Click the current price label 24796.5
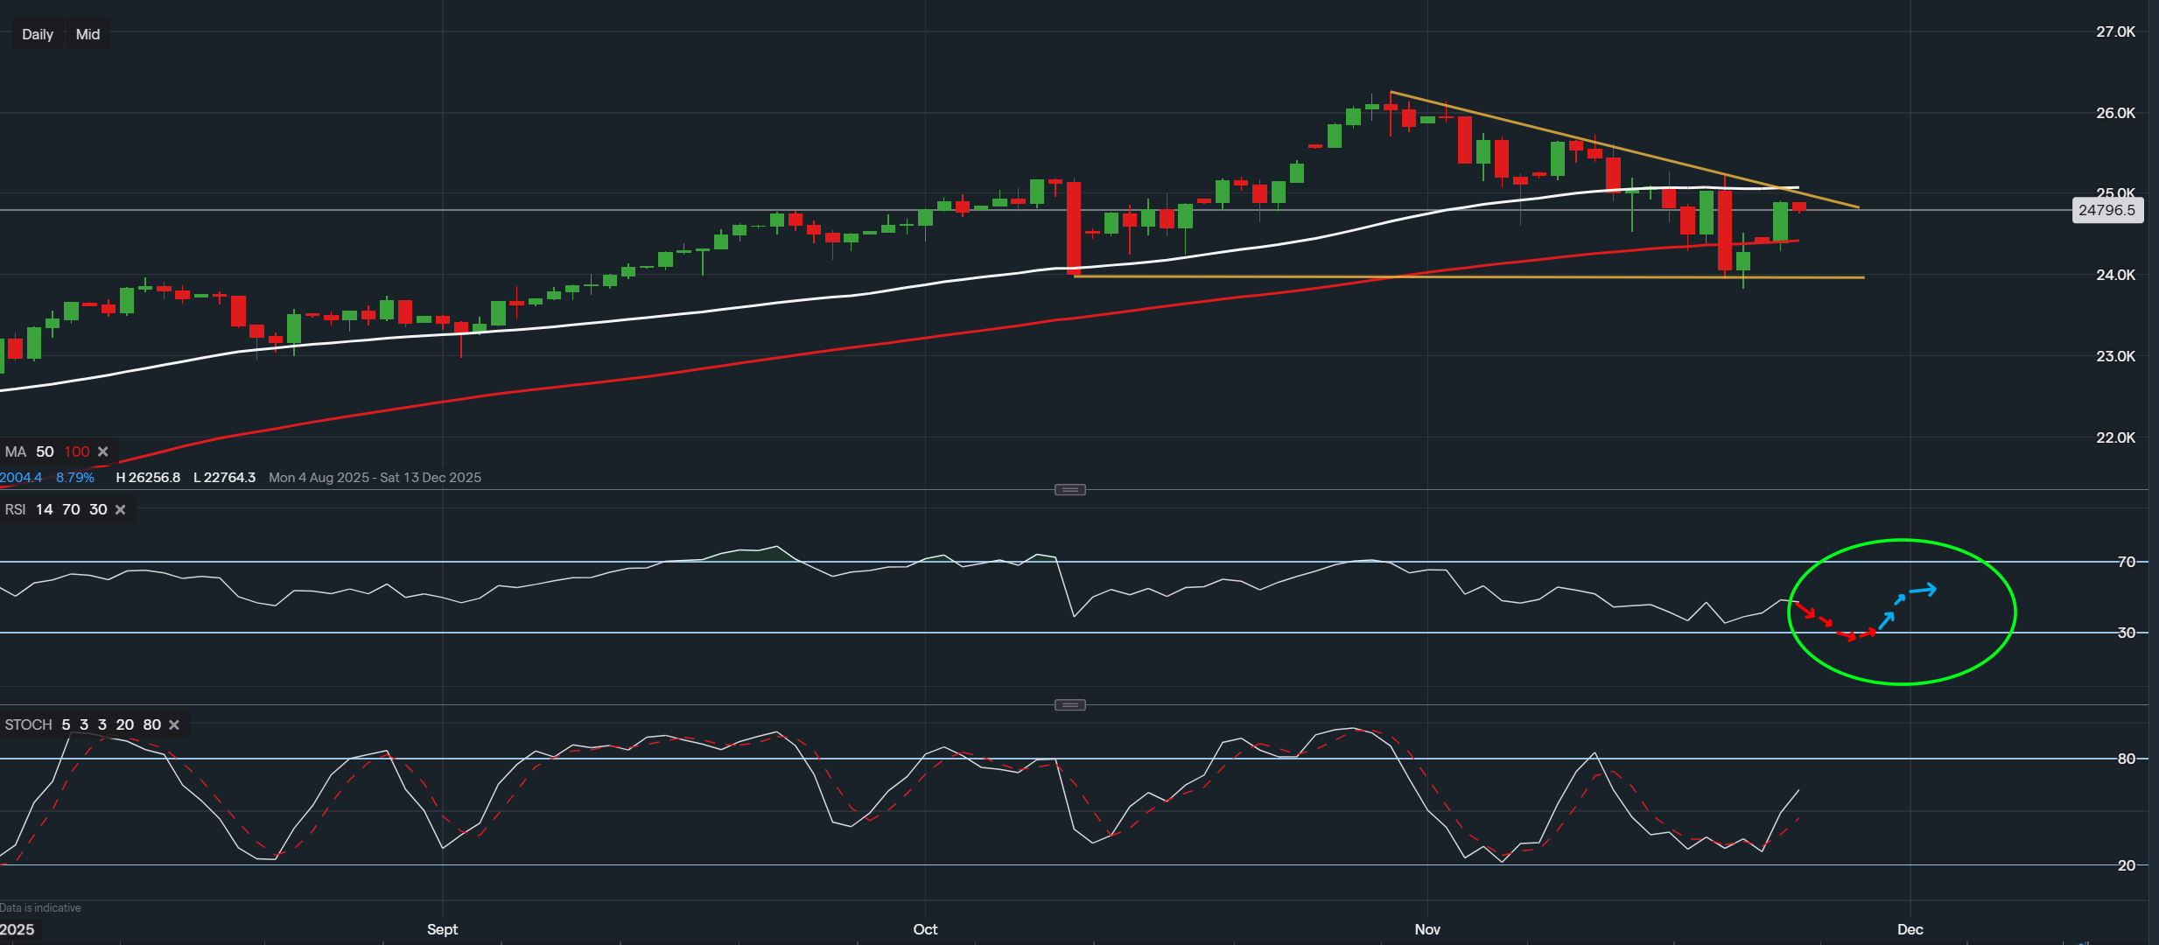The image size is (2159, 945). 2108,210
